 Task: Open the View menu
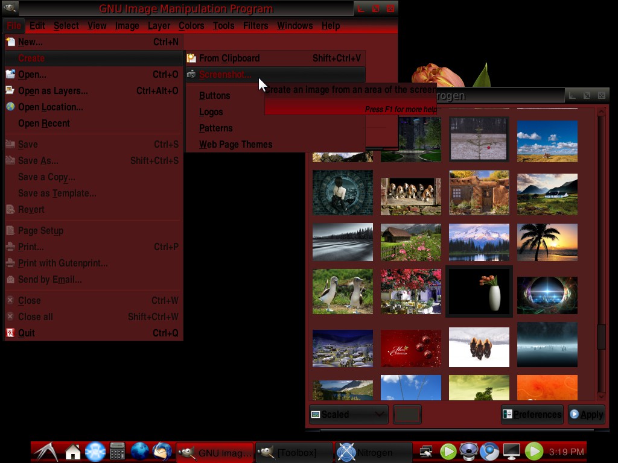(97, 25)
